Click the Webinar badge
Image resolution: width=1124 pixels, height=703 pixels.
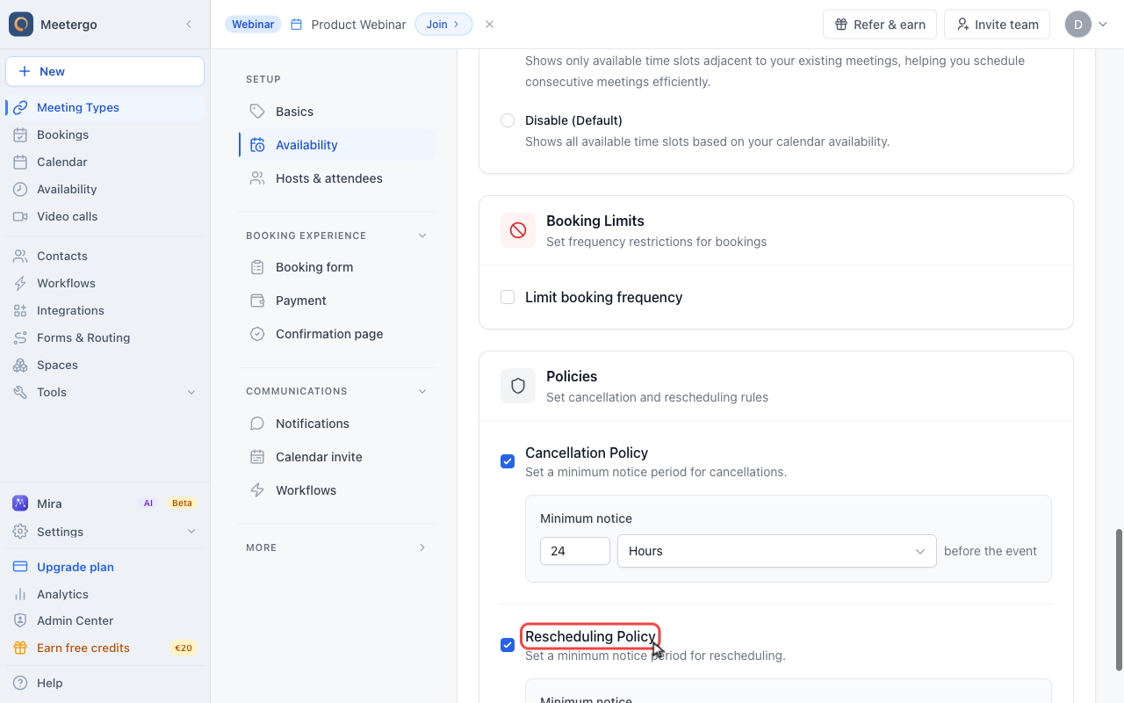pyautogui.click(x=253, y=25)
